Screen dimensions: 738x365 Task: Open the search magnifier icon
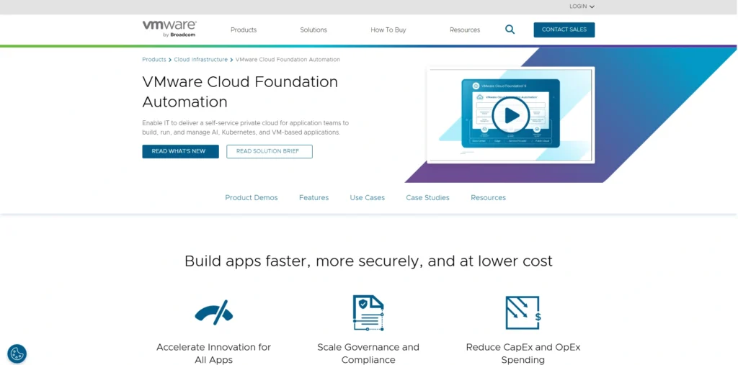[510, 30]
